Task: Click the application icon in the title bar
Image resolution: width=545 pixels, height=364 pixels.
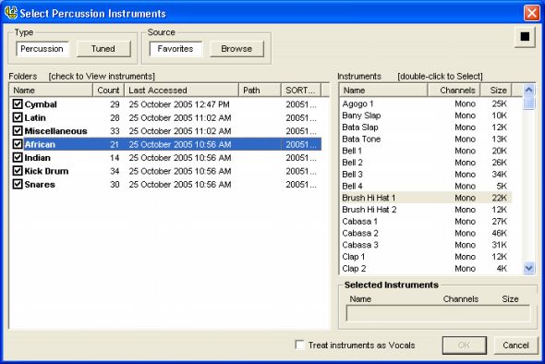Action: coord(11,13)
